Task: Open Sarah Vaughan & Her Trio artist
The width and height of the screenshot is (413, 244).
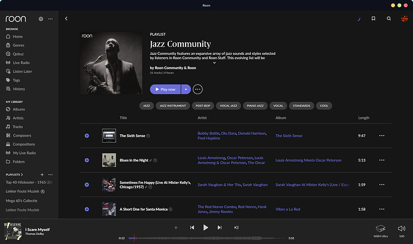Action: click(x=219, y=185)
